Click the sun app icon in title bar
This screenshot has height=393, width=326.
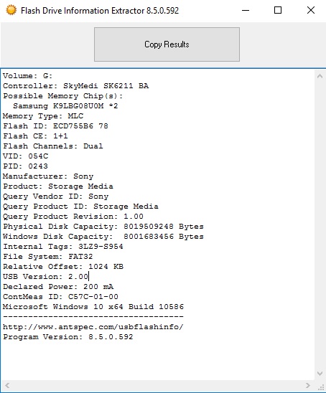tap(11, 10)
